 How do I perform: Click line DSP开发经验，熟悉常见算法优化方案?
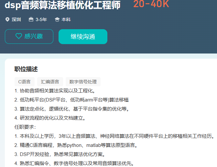tap(60, 154)
